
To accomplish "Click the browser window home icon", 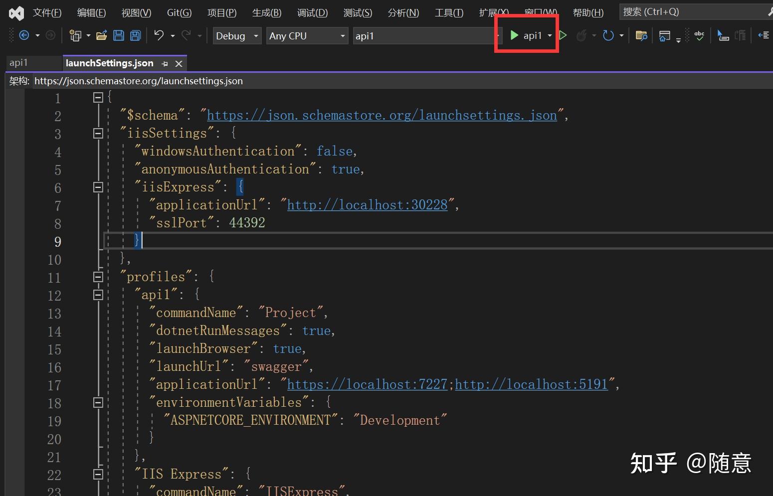I will 664,35.
